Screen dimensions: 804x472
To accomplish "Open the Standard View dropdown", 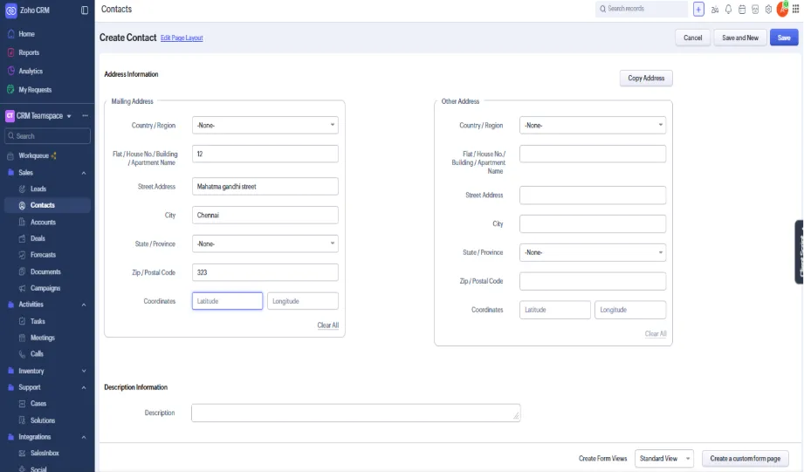I will [664, 459].
